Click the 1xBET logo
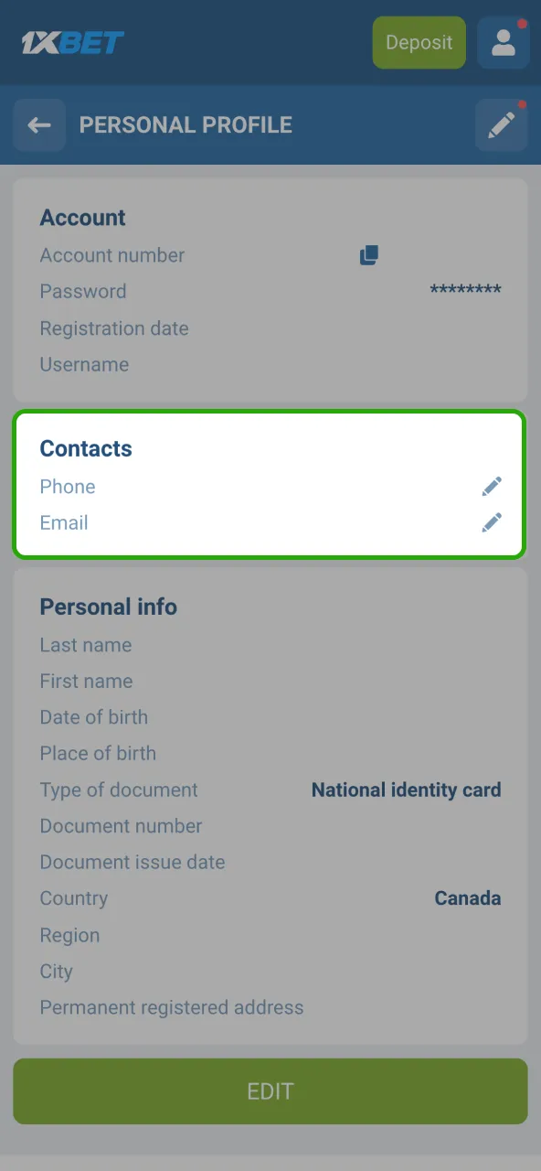541x1171 pixels. [x=72, y=42]
